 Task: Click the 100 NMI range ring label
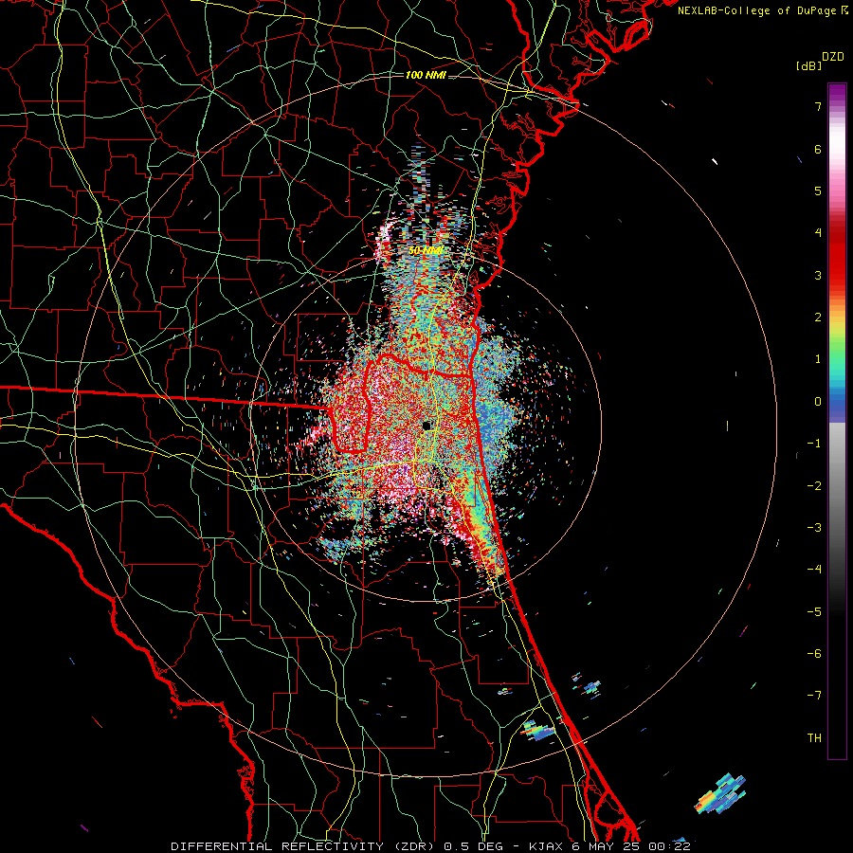(426, 75)
